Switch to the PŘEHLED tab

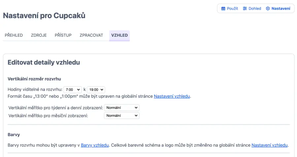click(14, 35)
